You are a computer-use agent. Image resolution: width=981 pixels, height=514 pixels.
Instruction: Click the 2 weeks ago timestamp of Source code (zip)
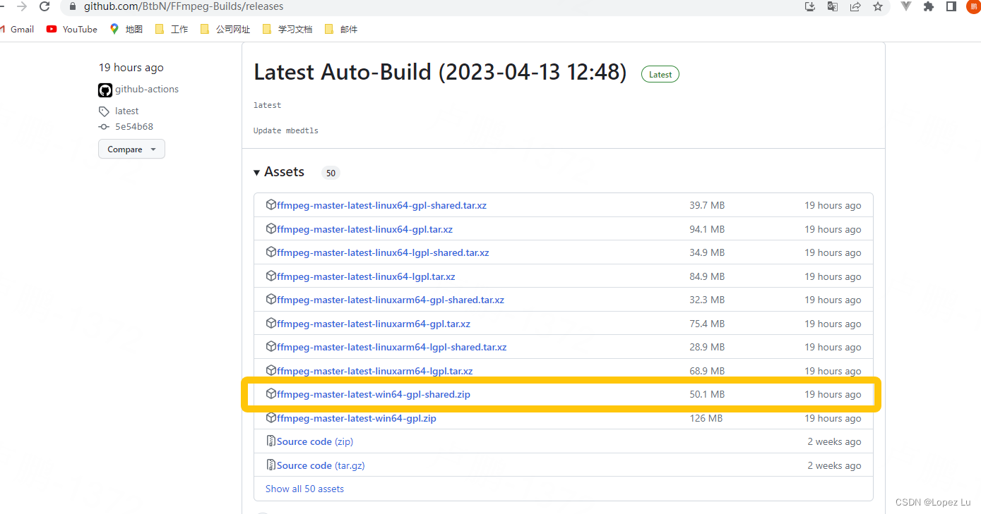point(834,441)
